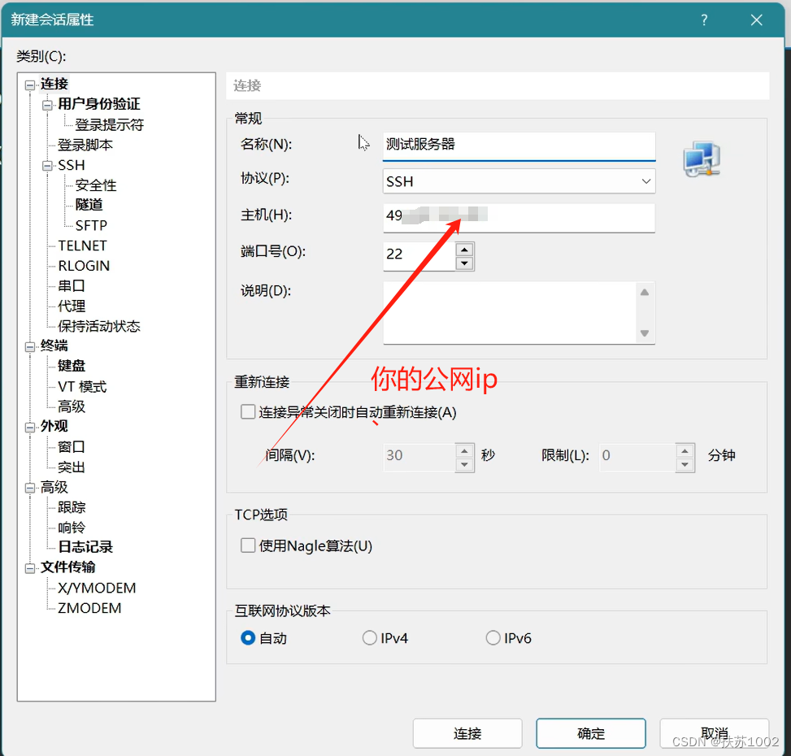The image size is (791, 756).
Task: Select TELNET in the tree
Action: 82,245
